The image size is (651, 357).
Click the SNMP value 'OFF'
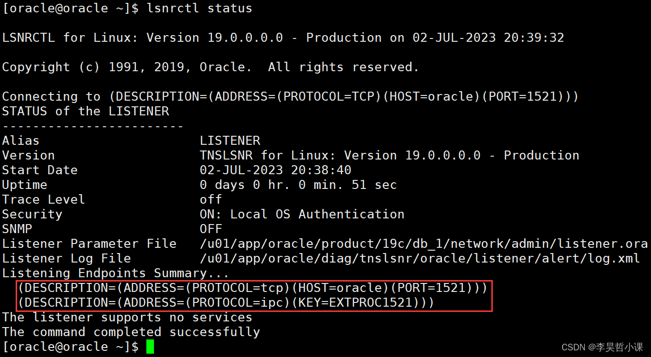coord(211,229)
